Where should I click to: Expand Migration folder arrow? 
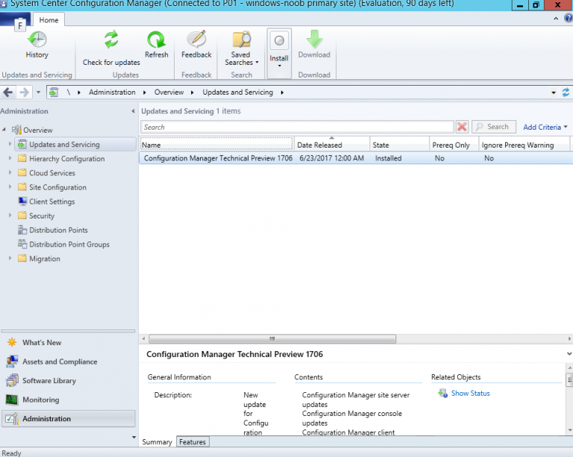click(x=10, y=258)
